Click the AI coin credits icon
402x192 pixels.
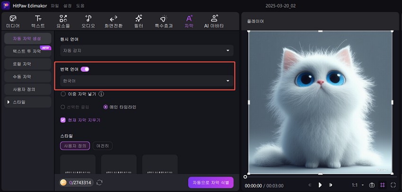[x=63, y=182]
